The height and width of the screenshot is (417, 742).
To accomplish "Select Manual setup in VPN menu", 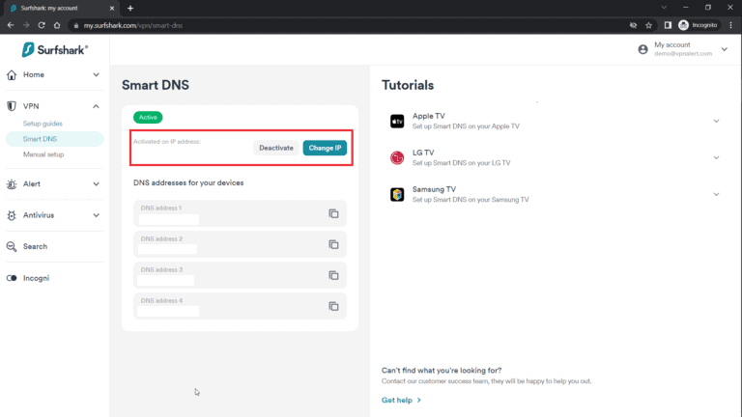I will 43,154.
